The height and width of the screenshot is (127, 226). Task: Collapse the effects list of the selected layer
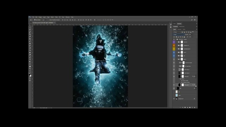tap(196, 85)
